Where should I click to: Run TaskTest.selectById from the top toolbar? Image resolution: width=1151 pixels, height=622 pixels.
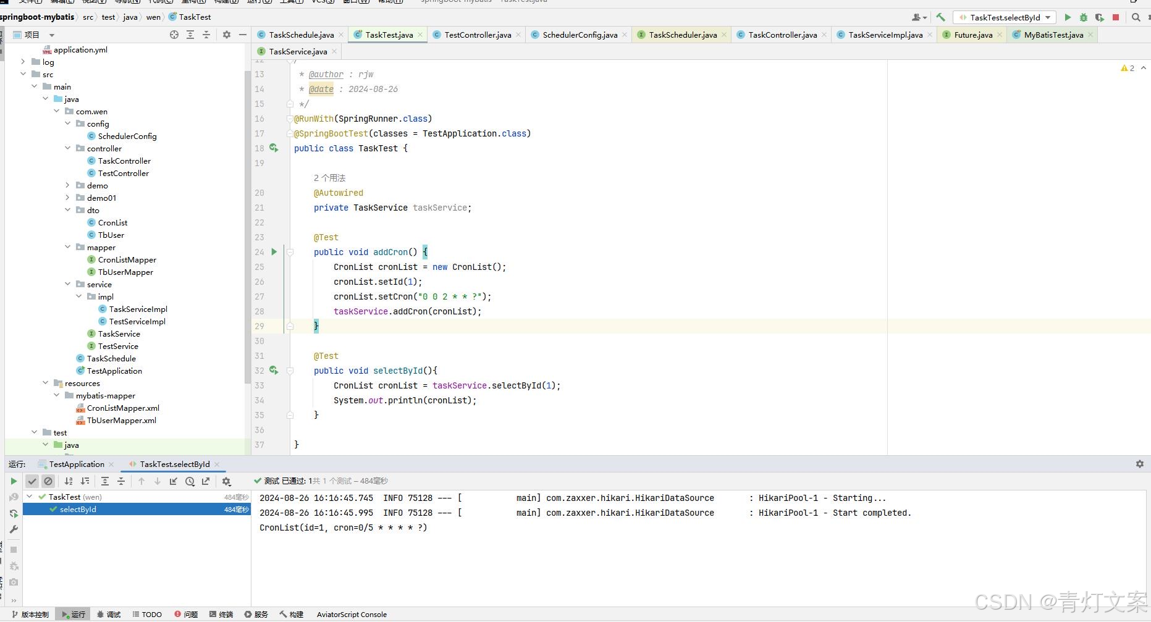(1068, 17)
